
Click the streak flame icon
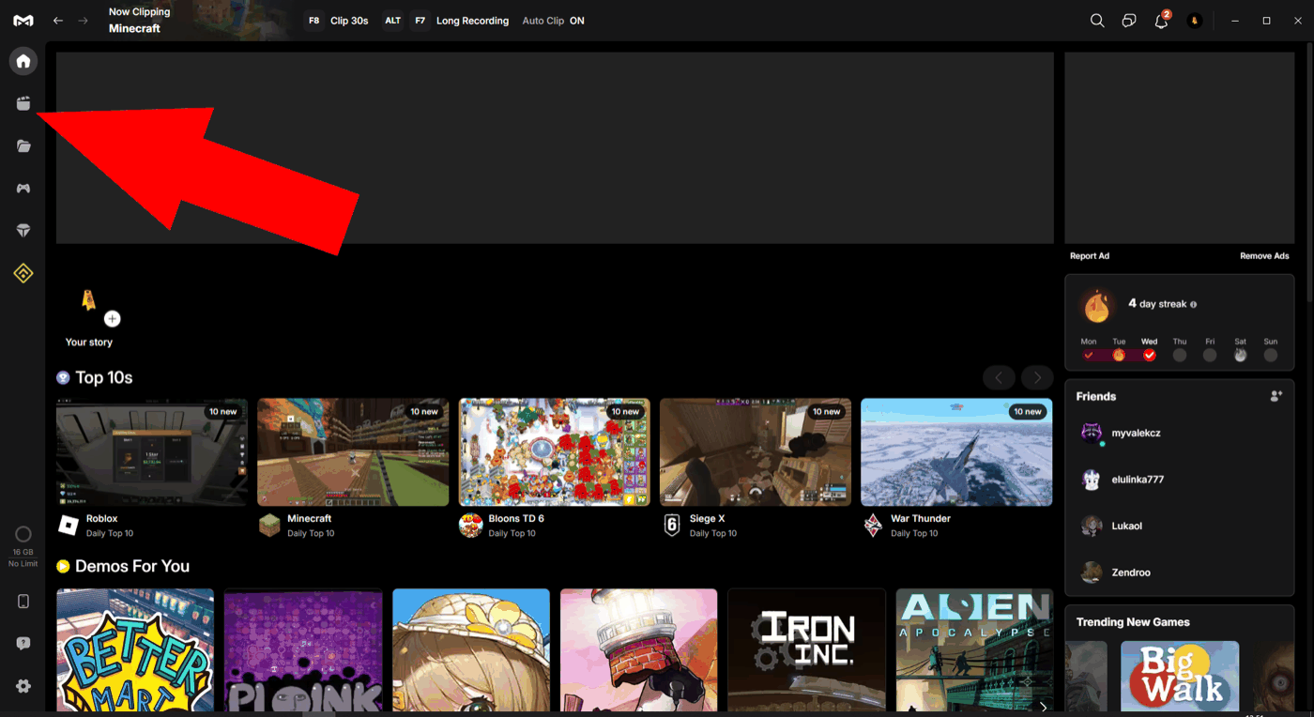tap(1096, 306)
